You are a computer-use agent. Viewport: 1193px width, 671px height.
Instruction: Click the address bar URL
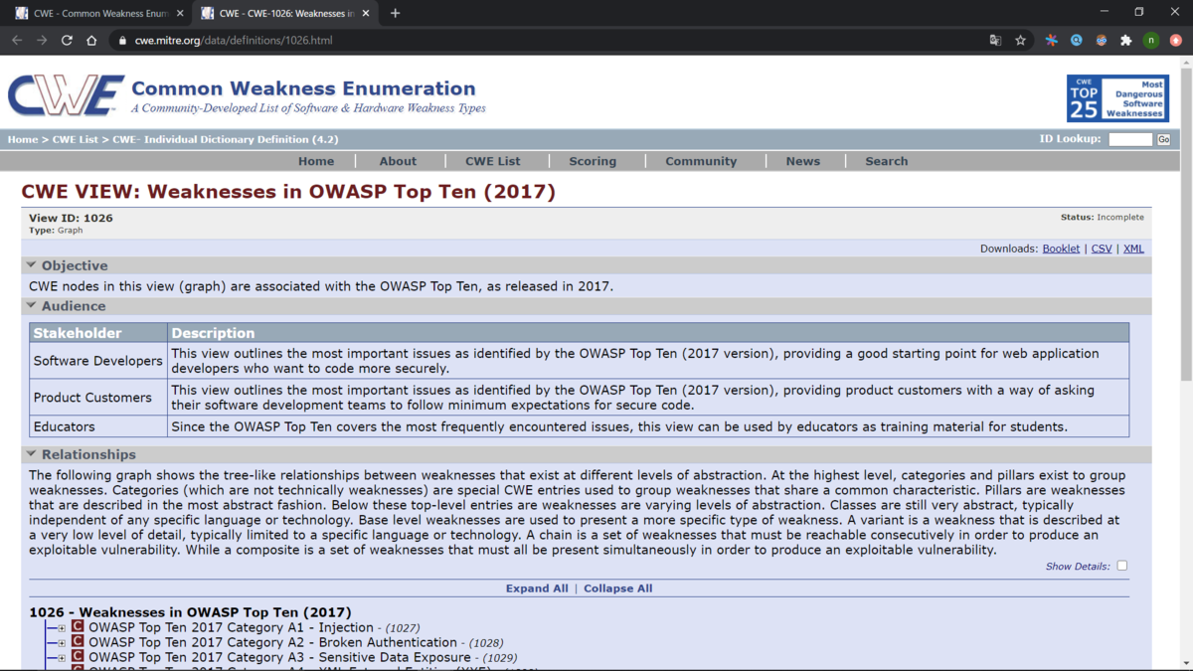pyautogui.click(x=234, y=41)
